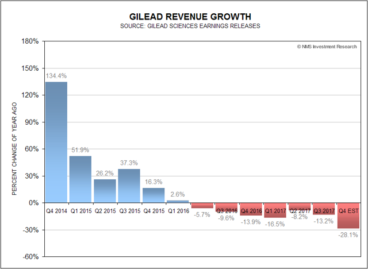Click the Q4 2014 axis label

[56, 211]
